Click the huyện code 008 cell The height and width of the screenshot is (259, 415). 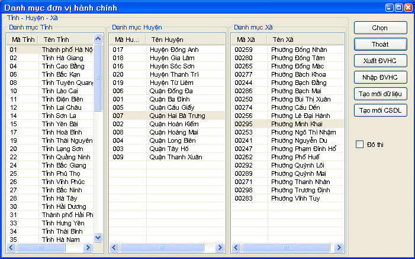click(x=128, y=132)
